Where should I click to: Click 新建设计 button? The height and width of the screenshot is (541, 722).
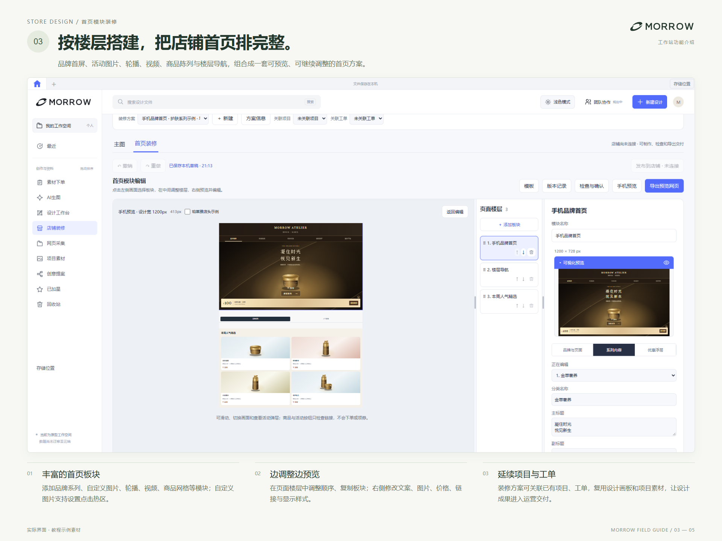[x=649, y=102]
